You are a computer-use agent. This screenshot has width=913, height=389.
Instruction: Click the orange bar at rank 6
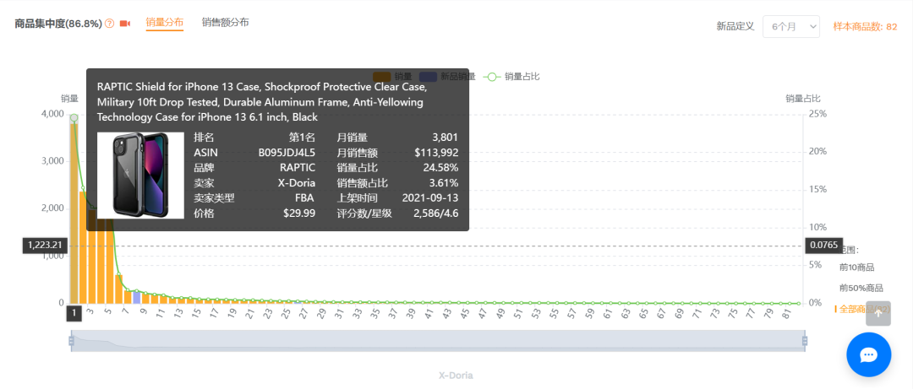pyautogui.click(x=118, y=289)
